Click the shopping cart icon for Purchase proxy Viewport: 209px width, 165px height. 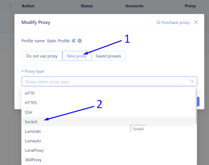pos(158,23)
